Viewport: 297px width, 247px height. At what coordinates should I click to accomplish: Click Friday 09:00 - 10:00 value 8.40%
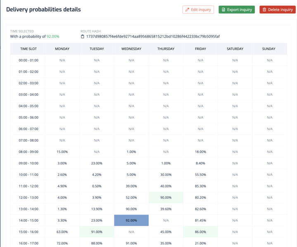[x=200, y=163]
